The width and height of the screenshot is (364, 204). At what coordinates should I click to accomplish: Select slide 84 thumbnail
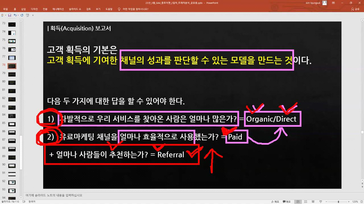(12, 116)
